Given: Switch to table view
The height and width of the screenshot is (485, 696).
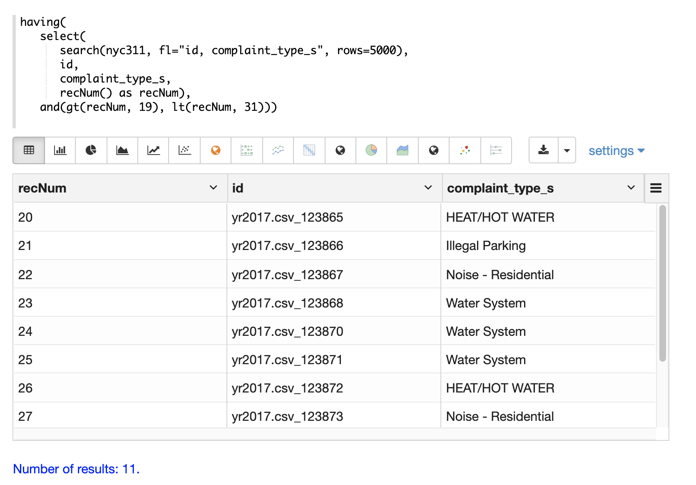Looking at the screenshot, I should [x=29, y=150].
